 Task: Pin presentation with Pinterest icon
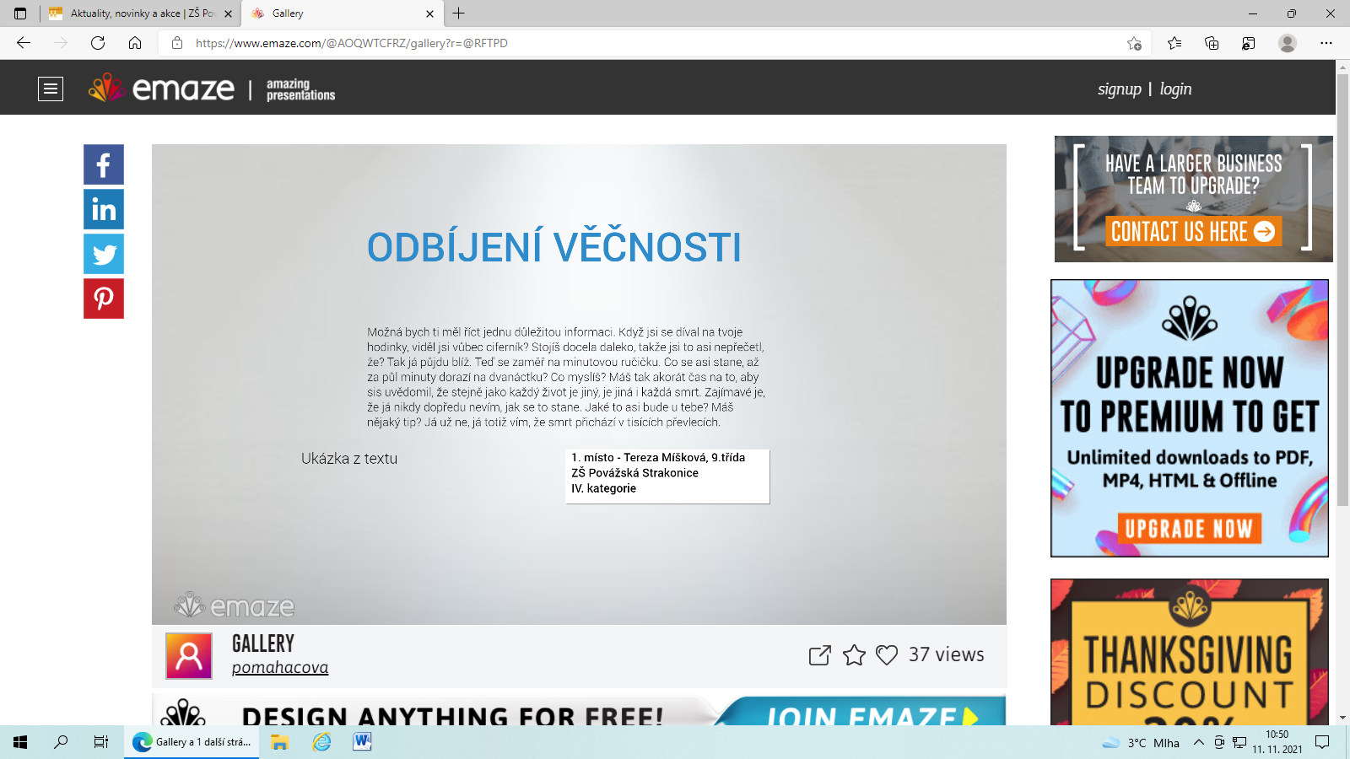point(104,299)
